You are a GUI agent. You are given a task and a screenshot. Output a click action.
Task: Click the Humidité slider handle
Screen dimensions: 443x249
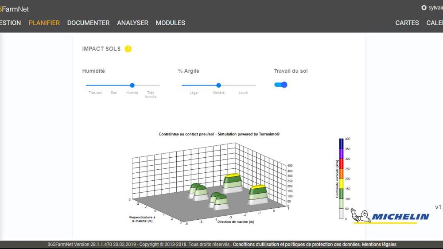pyautogui.click(x=132, y=85)
